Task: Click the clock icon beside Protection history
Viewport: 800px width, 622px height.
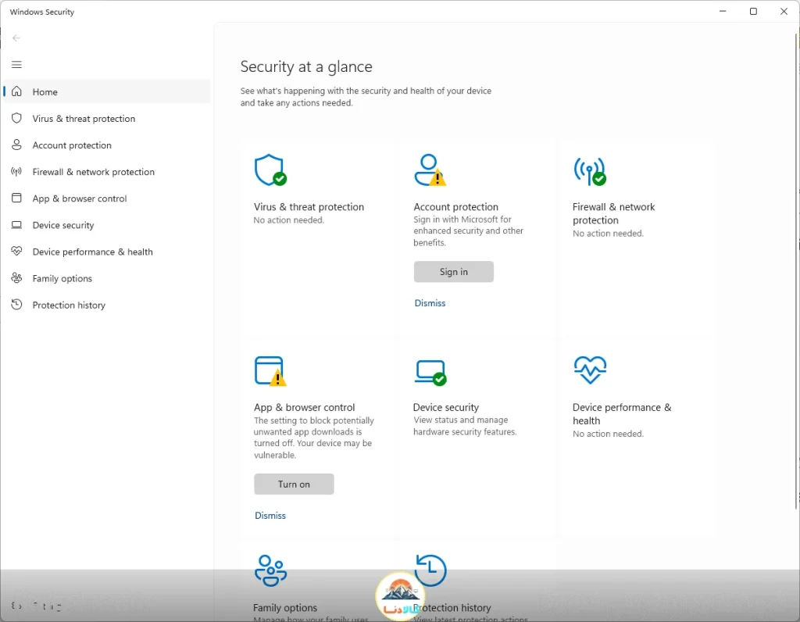Action: pyautogui.click(x=17, y=305)
